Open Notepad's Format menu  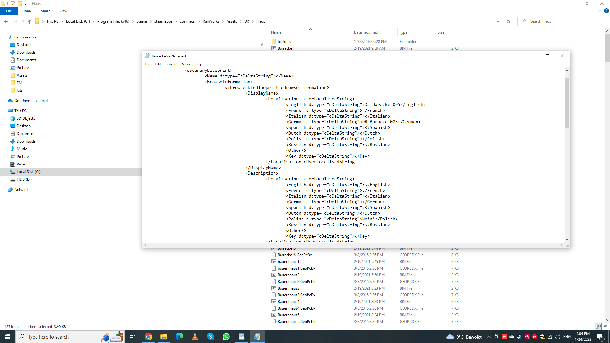[x=171, y=64]
